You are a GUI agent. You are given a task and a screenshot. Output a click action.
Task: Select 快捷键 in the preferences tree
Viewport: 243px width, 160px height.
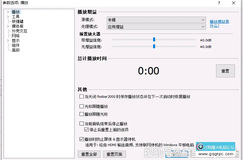(x=18, y=21)
